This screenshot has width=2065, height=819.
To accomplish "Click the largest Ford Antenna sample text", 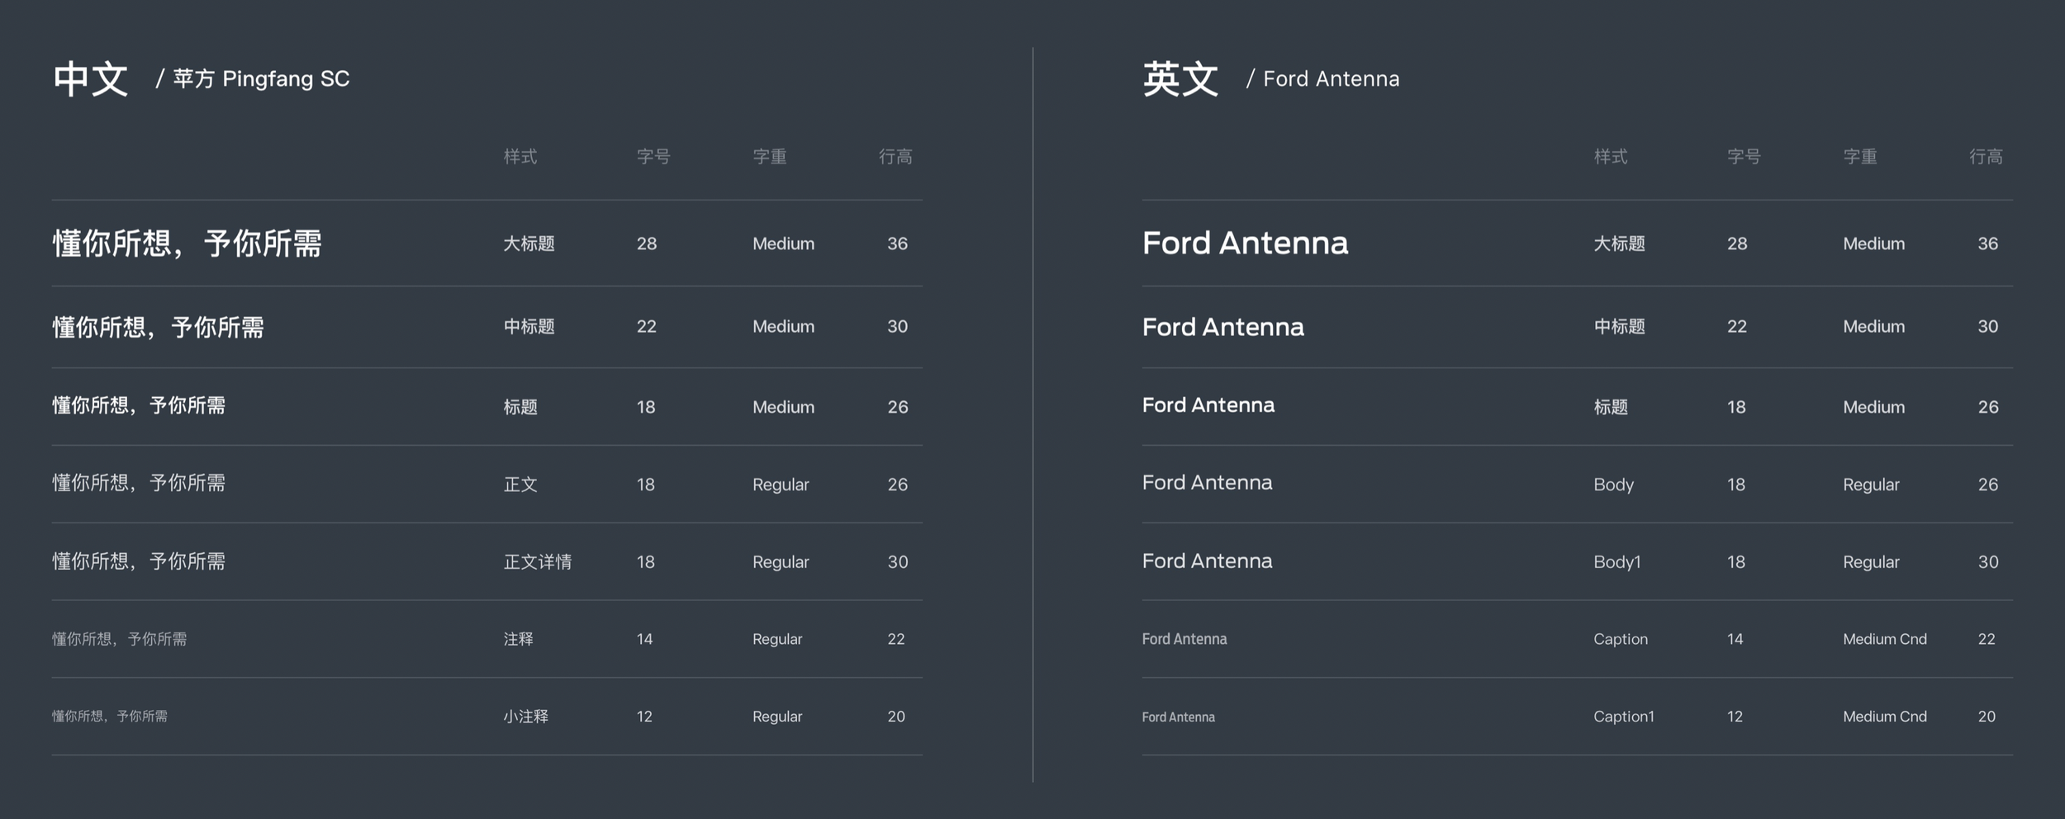I will click(1245, 244).
